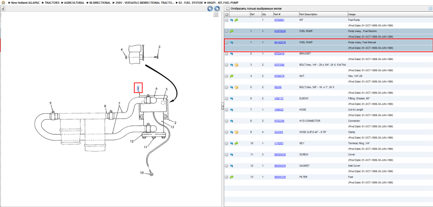The width and height of the screenshot is (433, 207).
Task: Open part number link V86172
Action: 278,99
